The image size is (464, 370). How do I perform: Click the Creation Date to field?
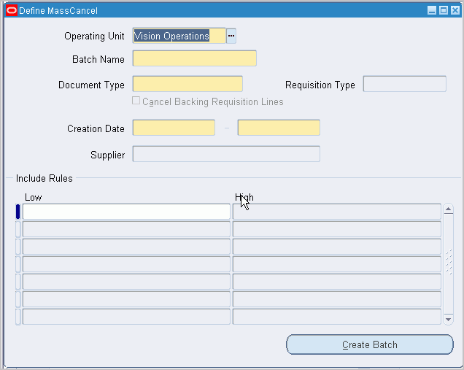click(x=279, y=128)
